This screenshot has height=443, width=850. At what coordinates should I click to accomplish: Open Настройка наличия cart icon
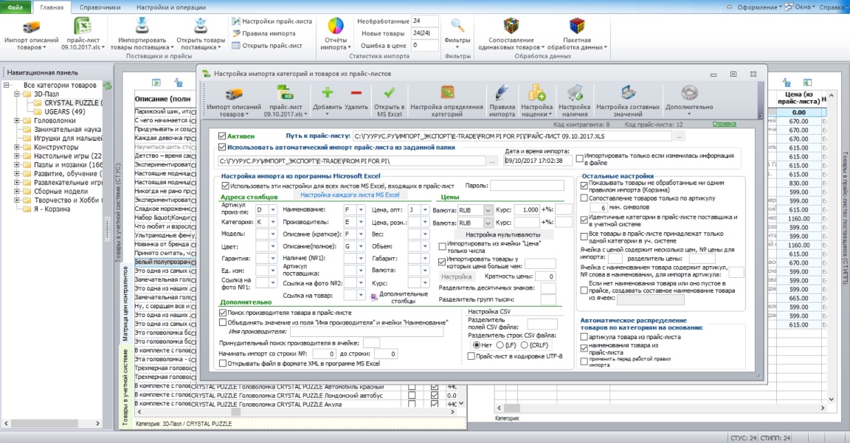575,93
